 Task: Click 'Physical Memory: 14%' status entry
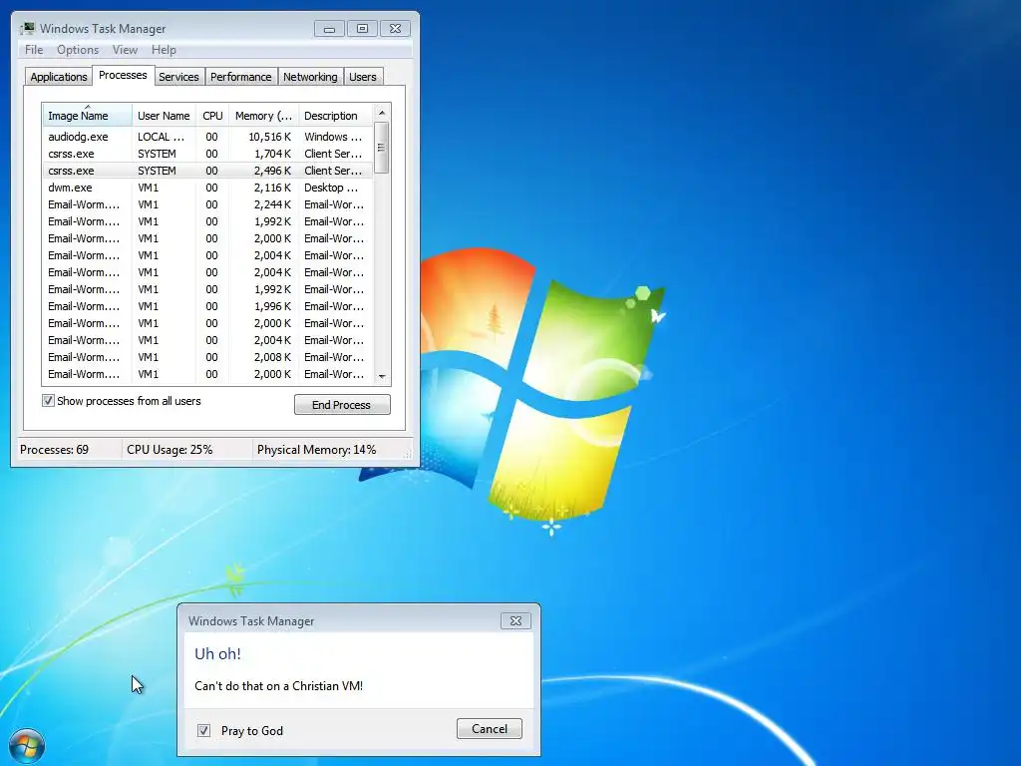tap(316, 450)
